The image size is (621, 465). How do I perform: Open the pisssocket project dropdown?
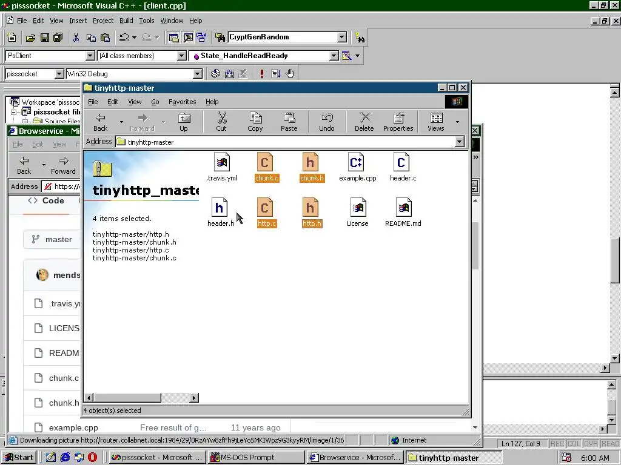click(x=59, y=74)
